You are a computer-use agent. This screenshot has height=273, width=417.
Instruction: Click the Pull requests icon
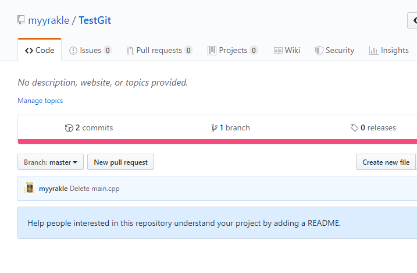coord(130,51)
